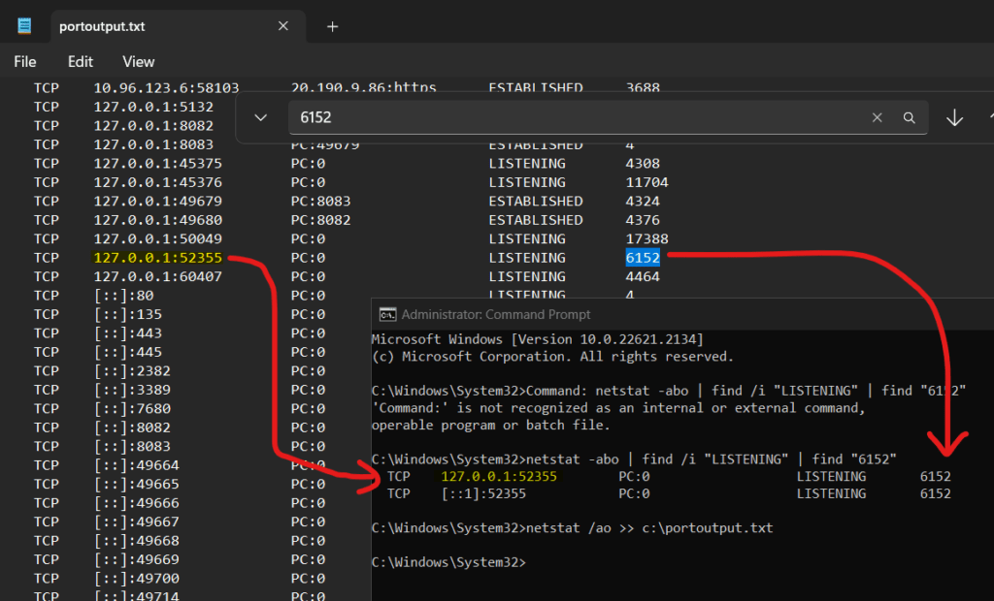Click [::]:2382 address entry
This screenshot has width=994, height=601.
(132, 370)
